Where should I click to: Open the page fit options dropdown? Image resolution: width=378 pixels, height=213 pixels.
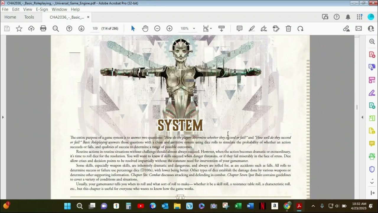[208, 28]
